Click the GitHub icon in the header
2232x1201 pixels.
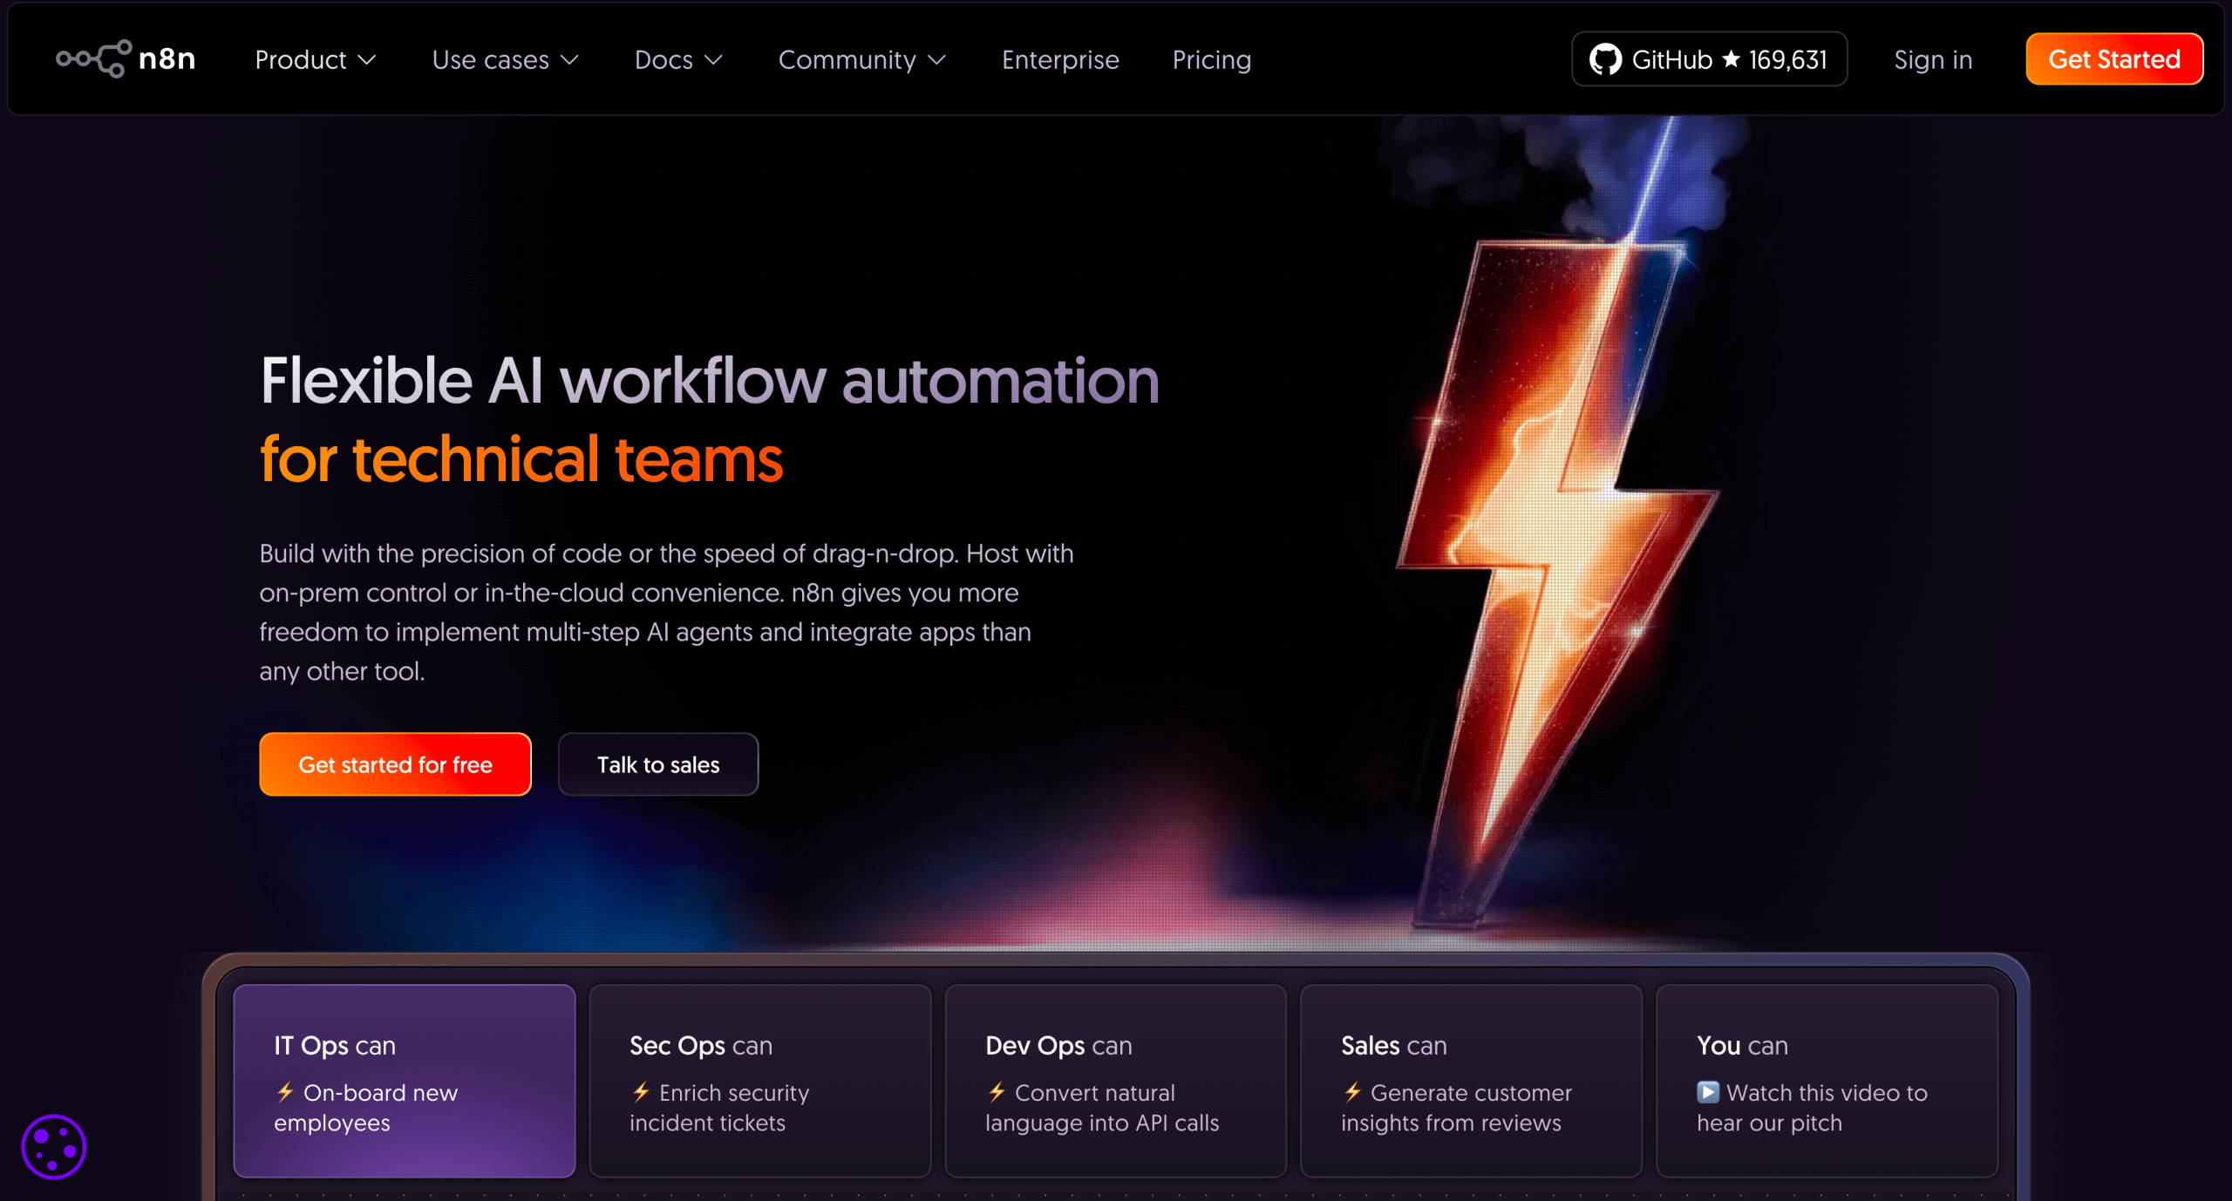coord(1606,58)
